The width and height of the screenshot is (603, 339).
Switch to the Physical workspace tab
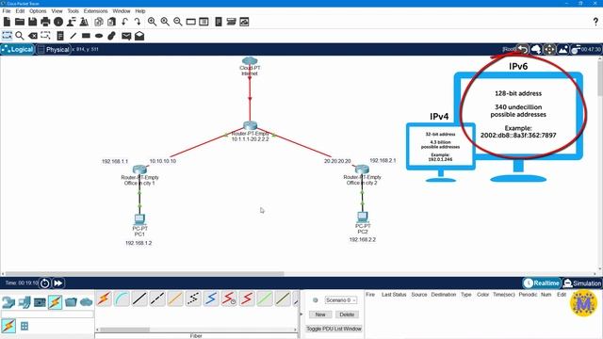pyautogui.click(x=54, y=49)
